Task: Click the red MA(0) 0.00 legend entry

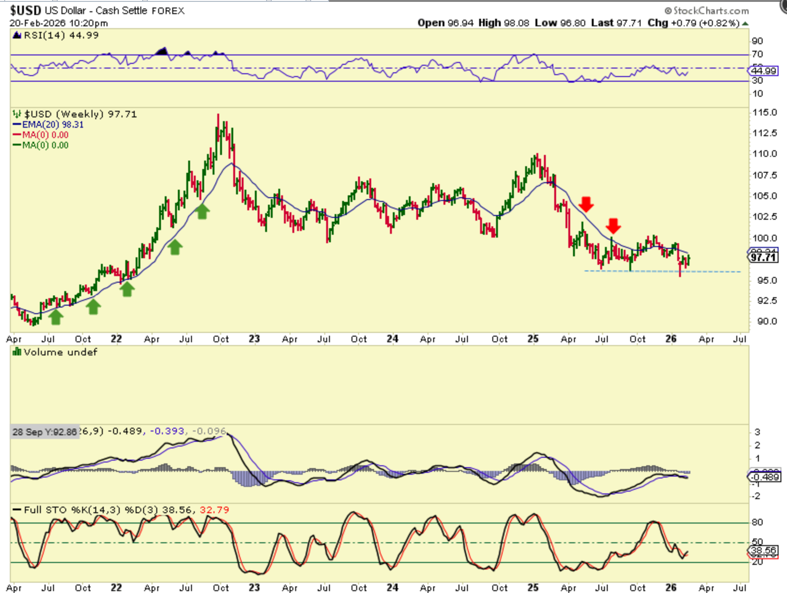Action: [x=45, y=135]
